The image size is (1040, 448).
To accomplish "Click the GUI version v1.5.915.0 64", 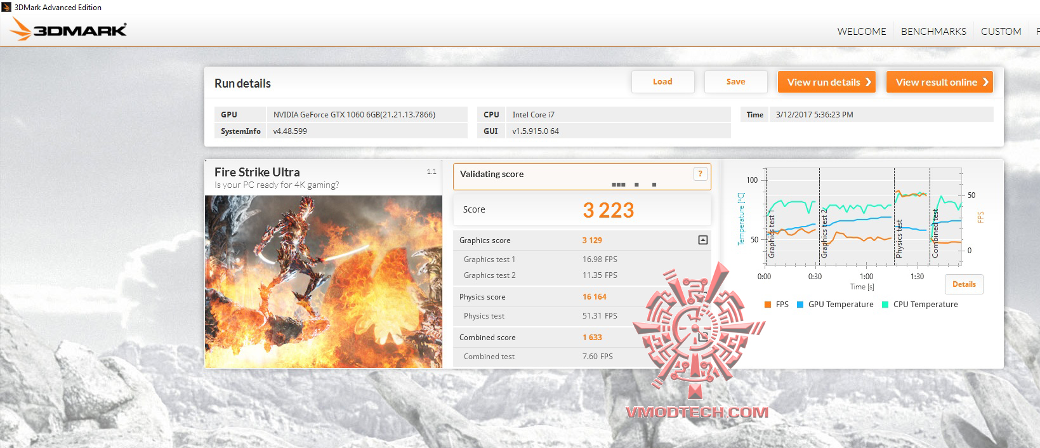I will point(536,131).
